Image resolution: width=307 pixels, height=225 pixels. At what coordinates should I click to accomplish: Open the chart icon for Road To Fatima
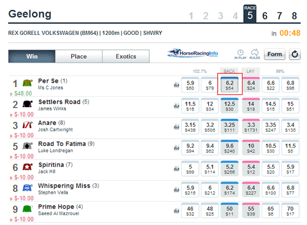coord(176,148)
